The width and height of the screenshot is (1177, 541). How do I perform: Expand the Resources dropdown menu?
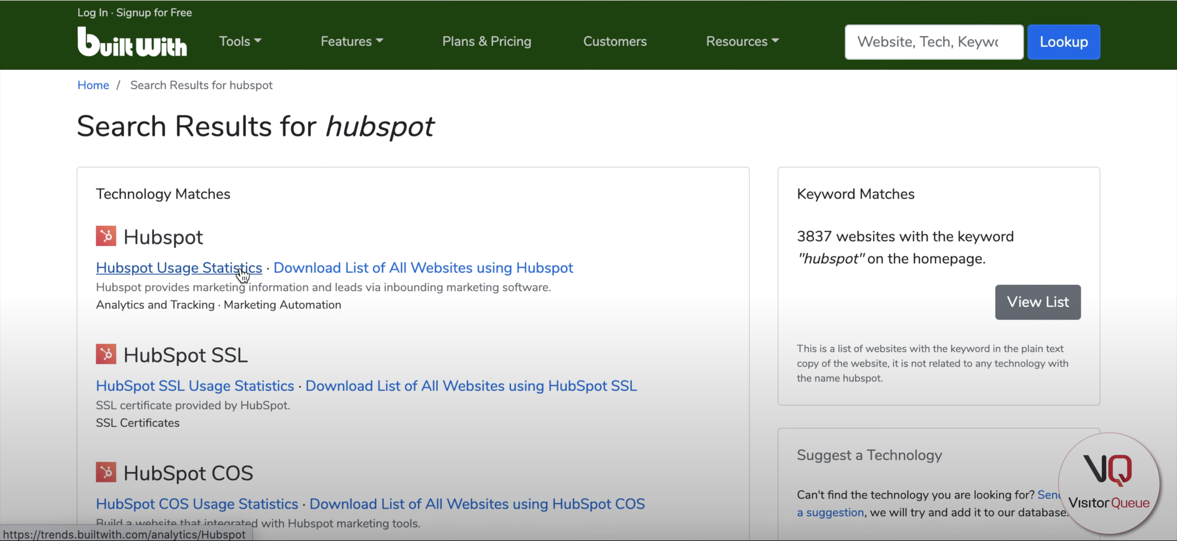(x=743, y=41)
